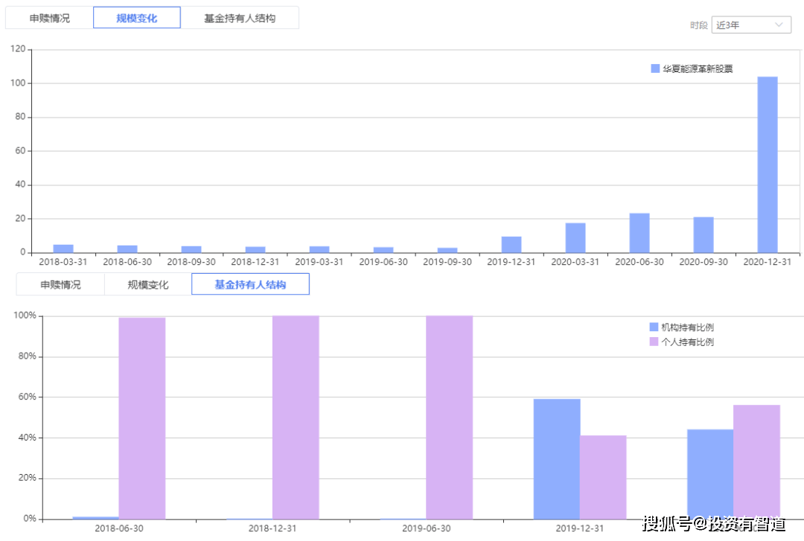Click the 2019-12-31 blue institutional holding bar

click(x=557, y=459)
